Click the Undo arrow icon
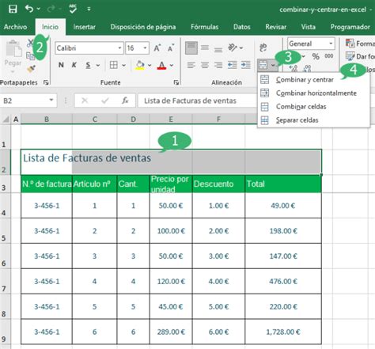This screenshot has width=375, height=349. pos(29,9)
